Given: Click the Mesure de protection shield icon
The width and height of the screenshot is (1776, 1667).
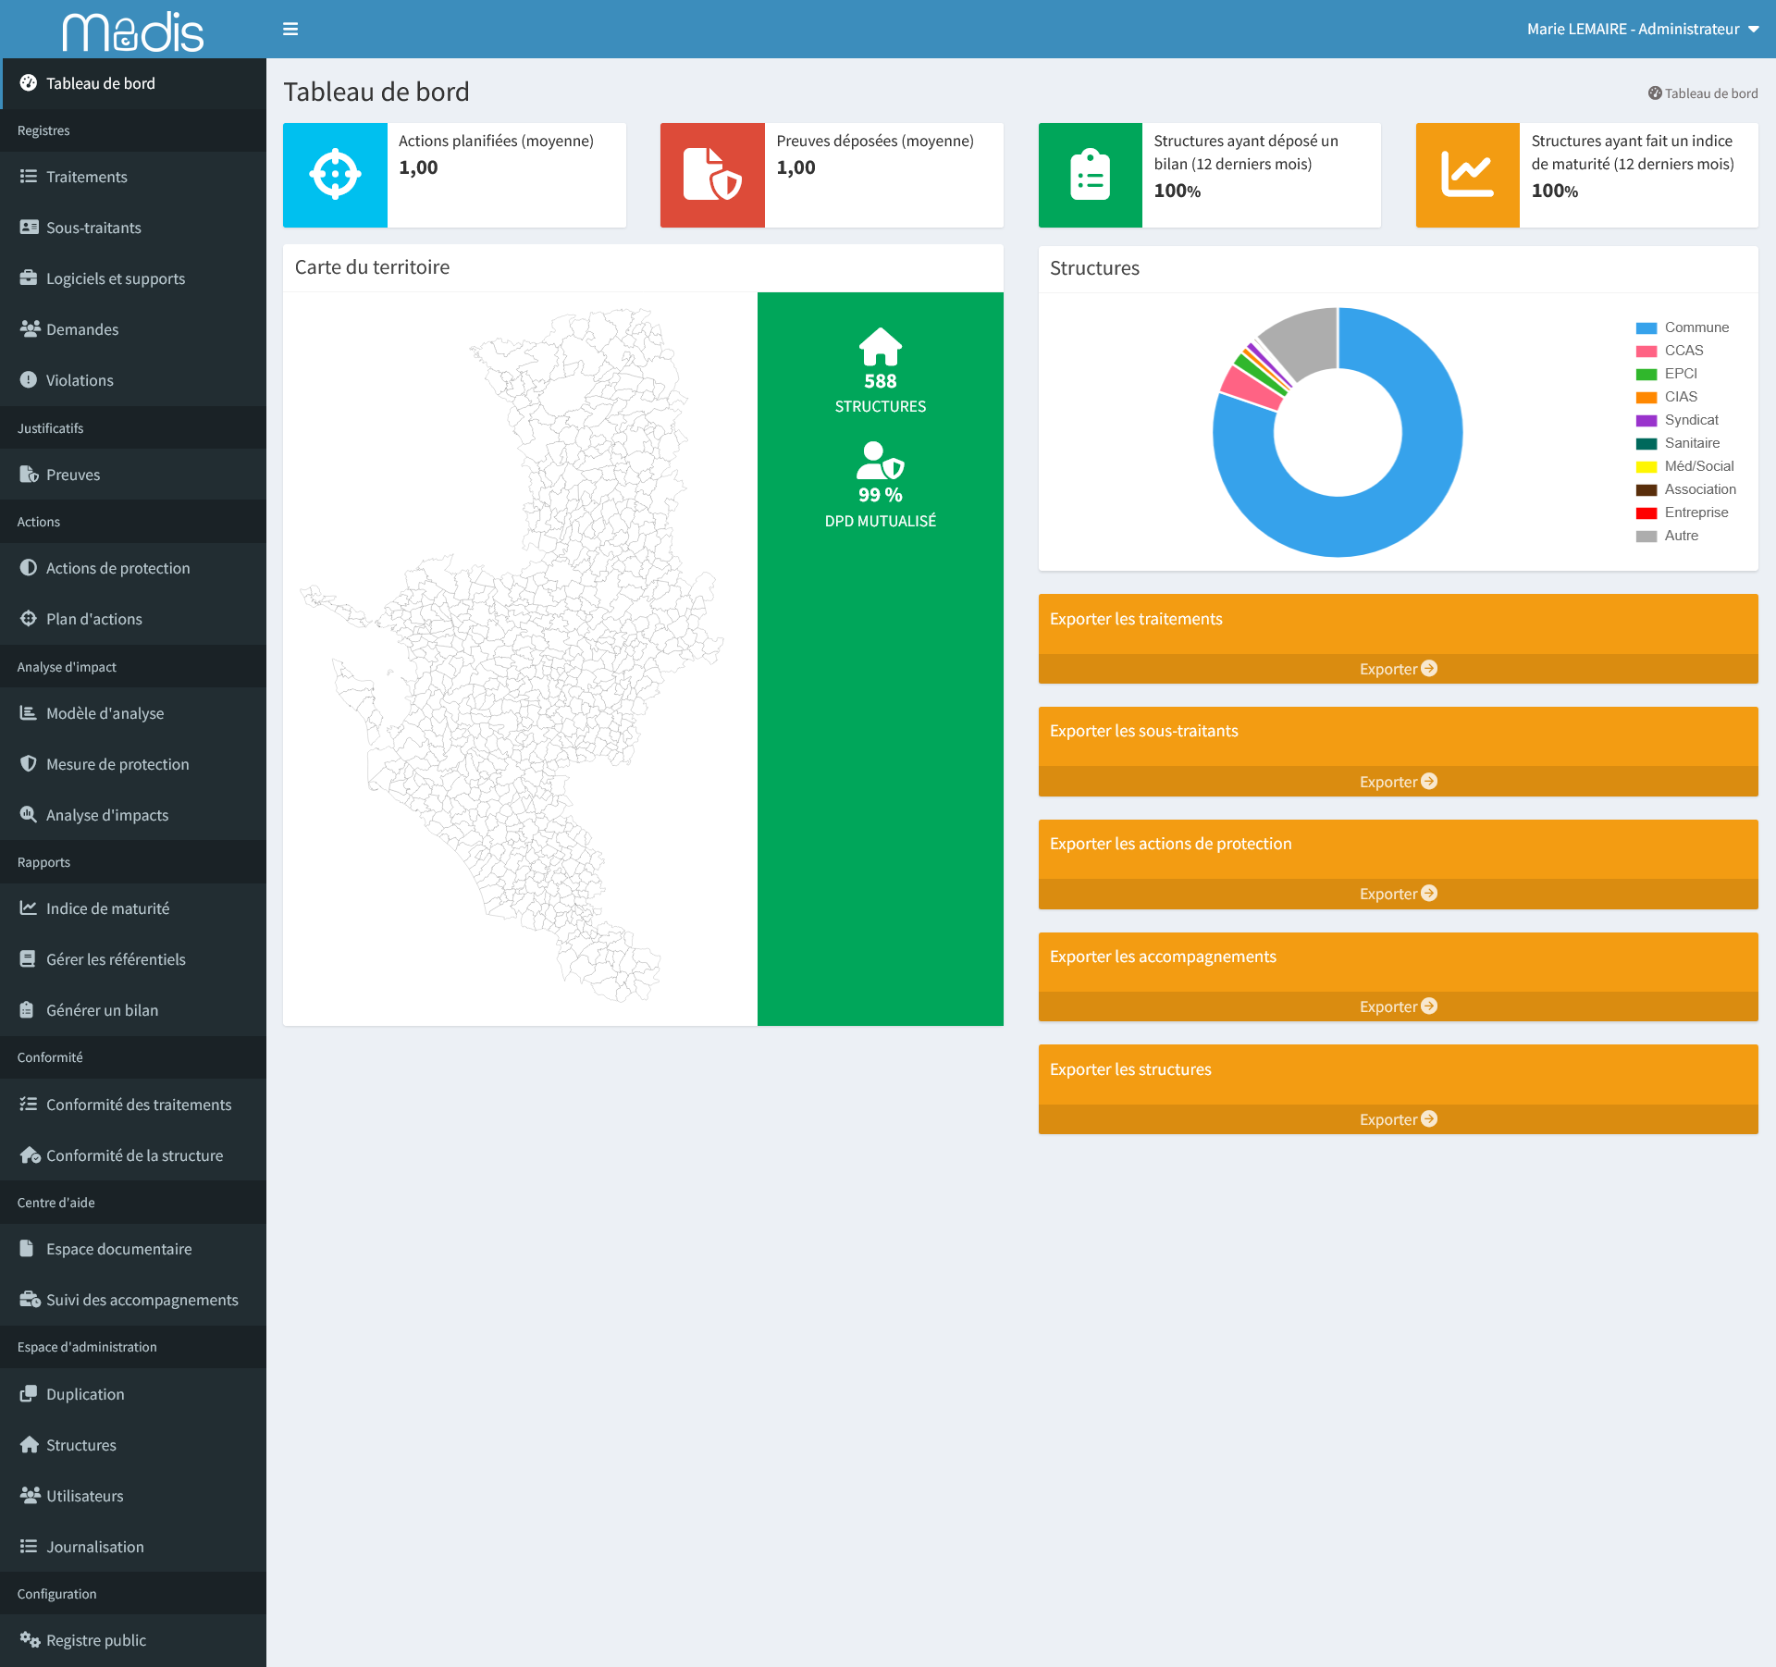Looking at the screenshot, I should [x=29, y=763].
